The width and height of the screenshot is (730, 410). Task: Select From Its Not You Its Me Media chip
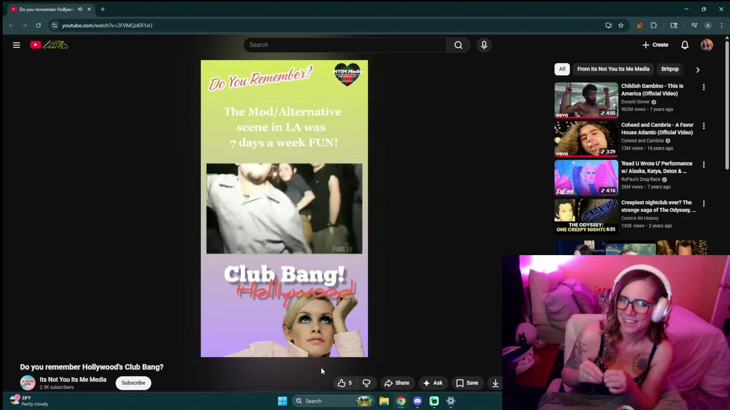click(613, 69)
